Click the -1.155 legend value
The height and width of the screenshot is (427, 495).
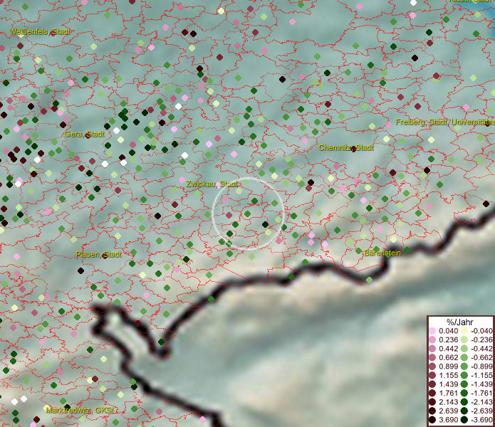click(481, 375)
